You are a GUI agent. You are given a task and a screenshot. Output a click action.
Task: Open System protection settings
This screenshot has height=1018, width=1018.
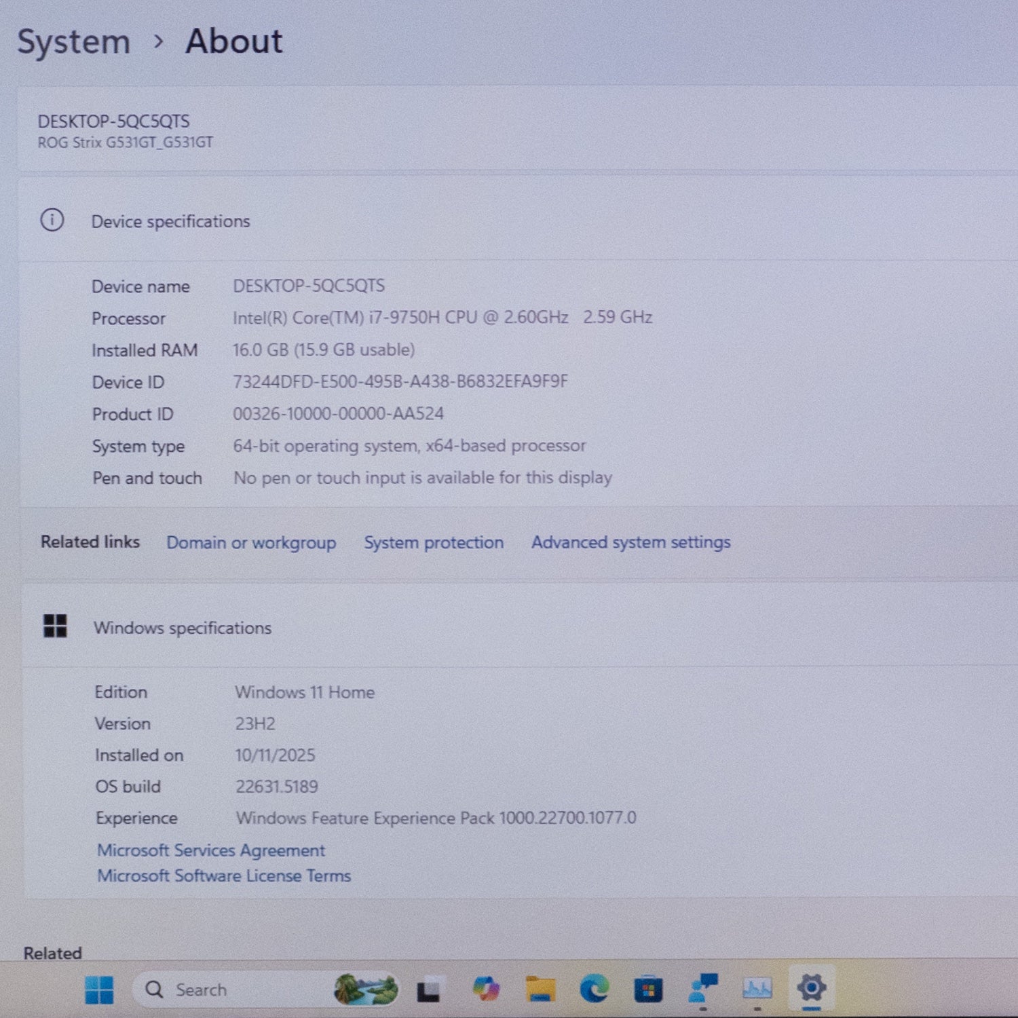[434, 543]
